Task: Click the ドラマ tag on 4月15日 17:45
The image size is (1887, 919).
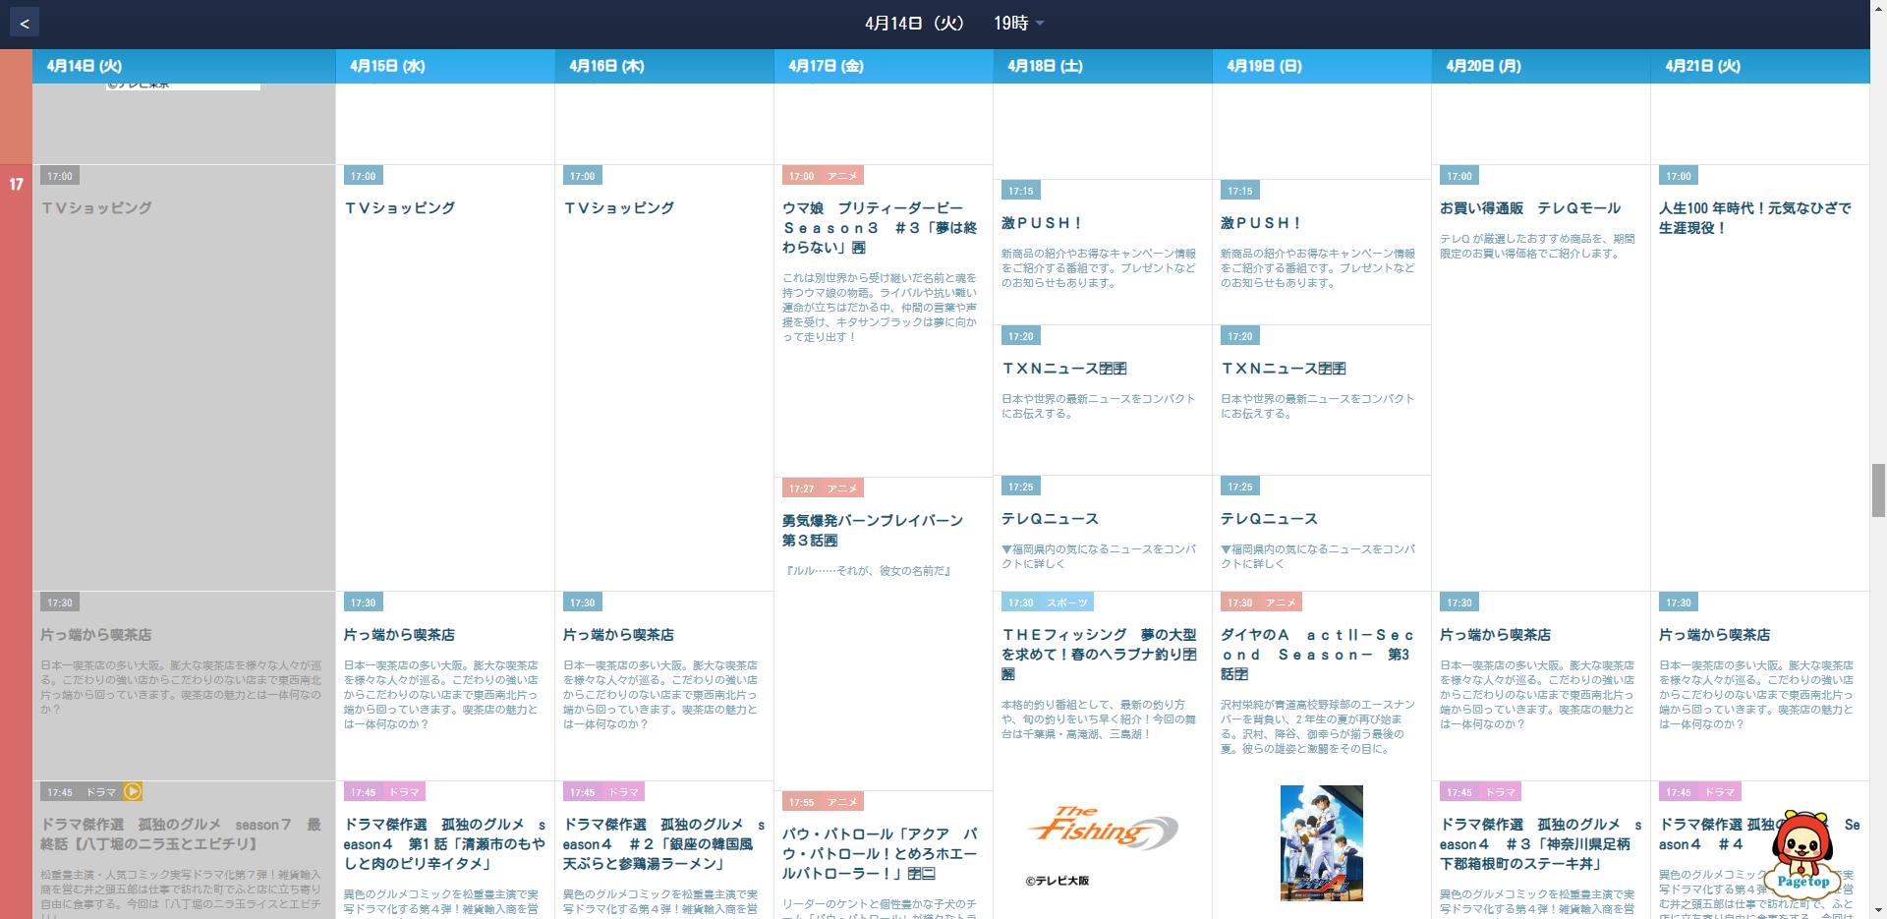Action: click(403, 792)
